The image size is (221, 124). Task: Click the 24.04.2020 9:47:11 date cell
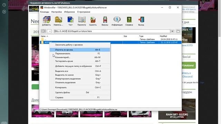(169, 39)
